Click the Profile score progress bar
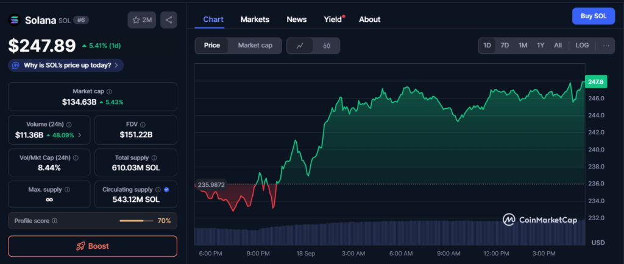The width and height of the screenshot is (624, 264). (136, 221)
